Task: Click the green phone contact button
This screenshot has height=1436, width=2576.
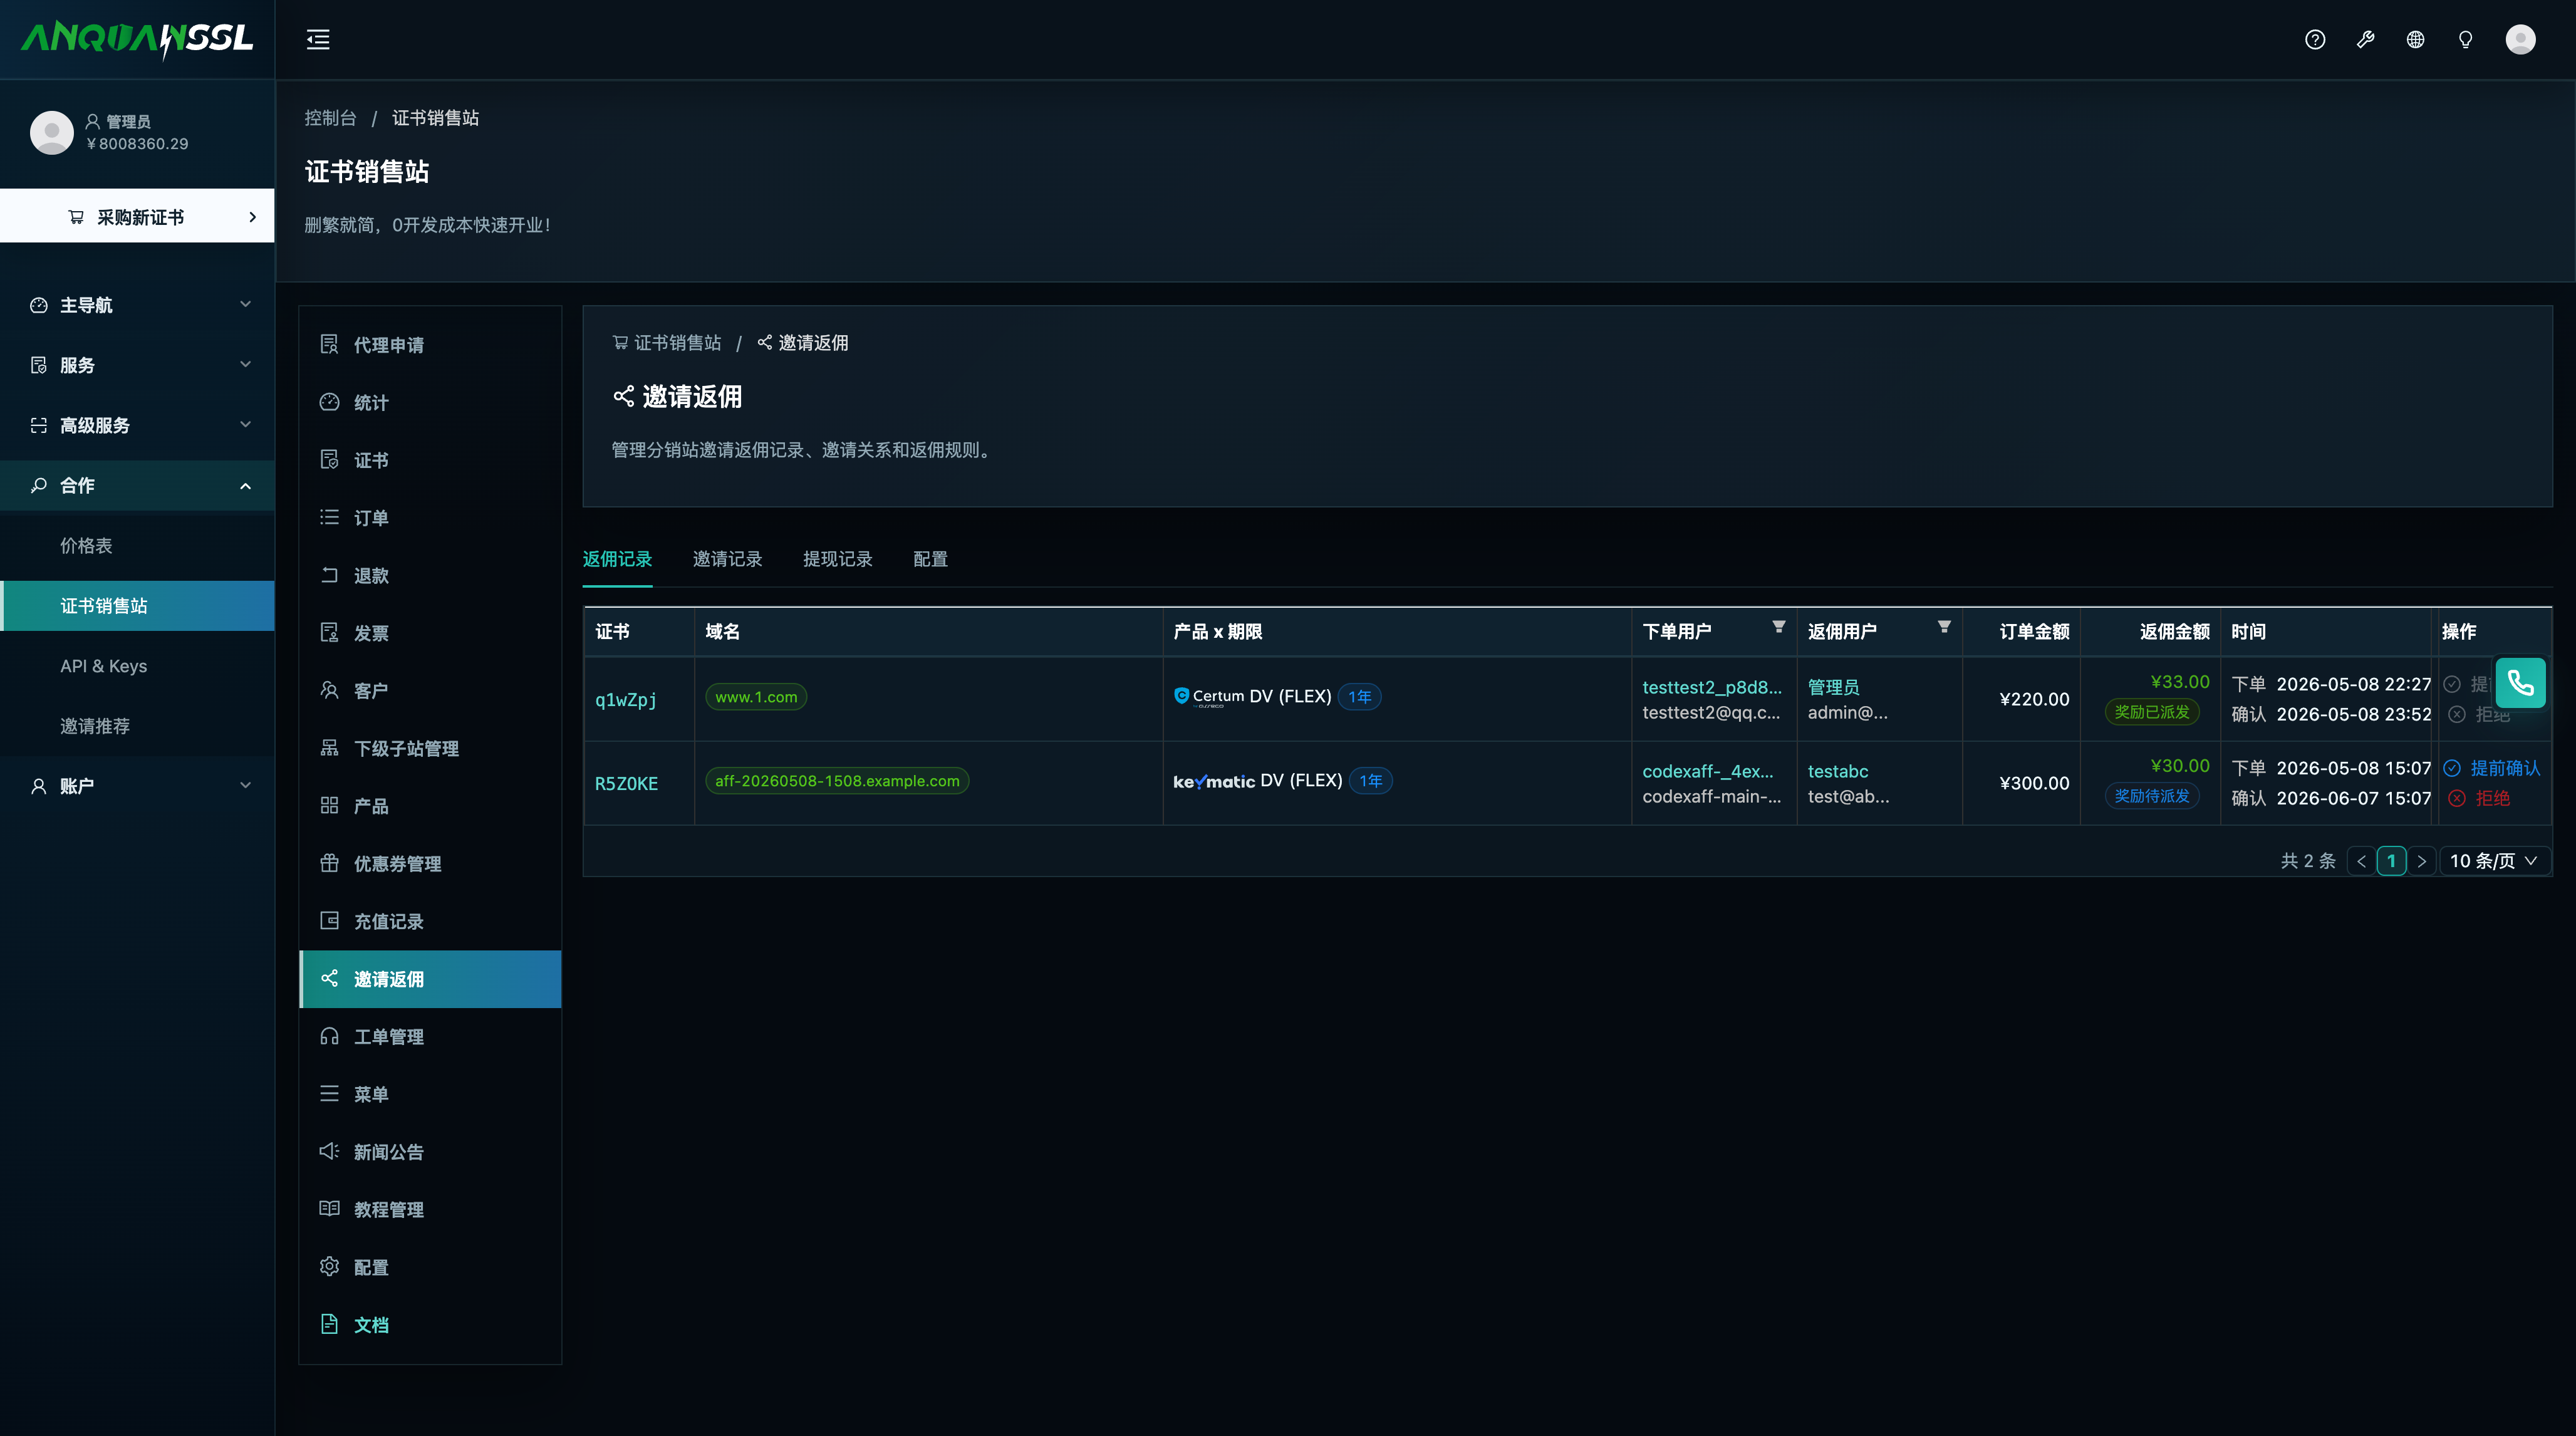Action: point(2520,683)
